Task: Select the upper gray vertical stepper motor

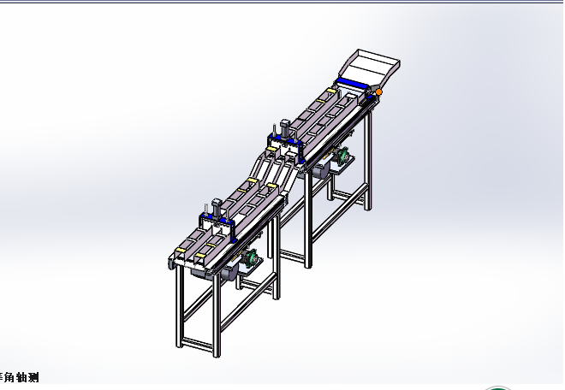Action: 285,129
